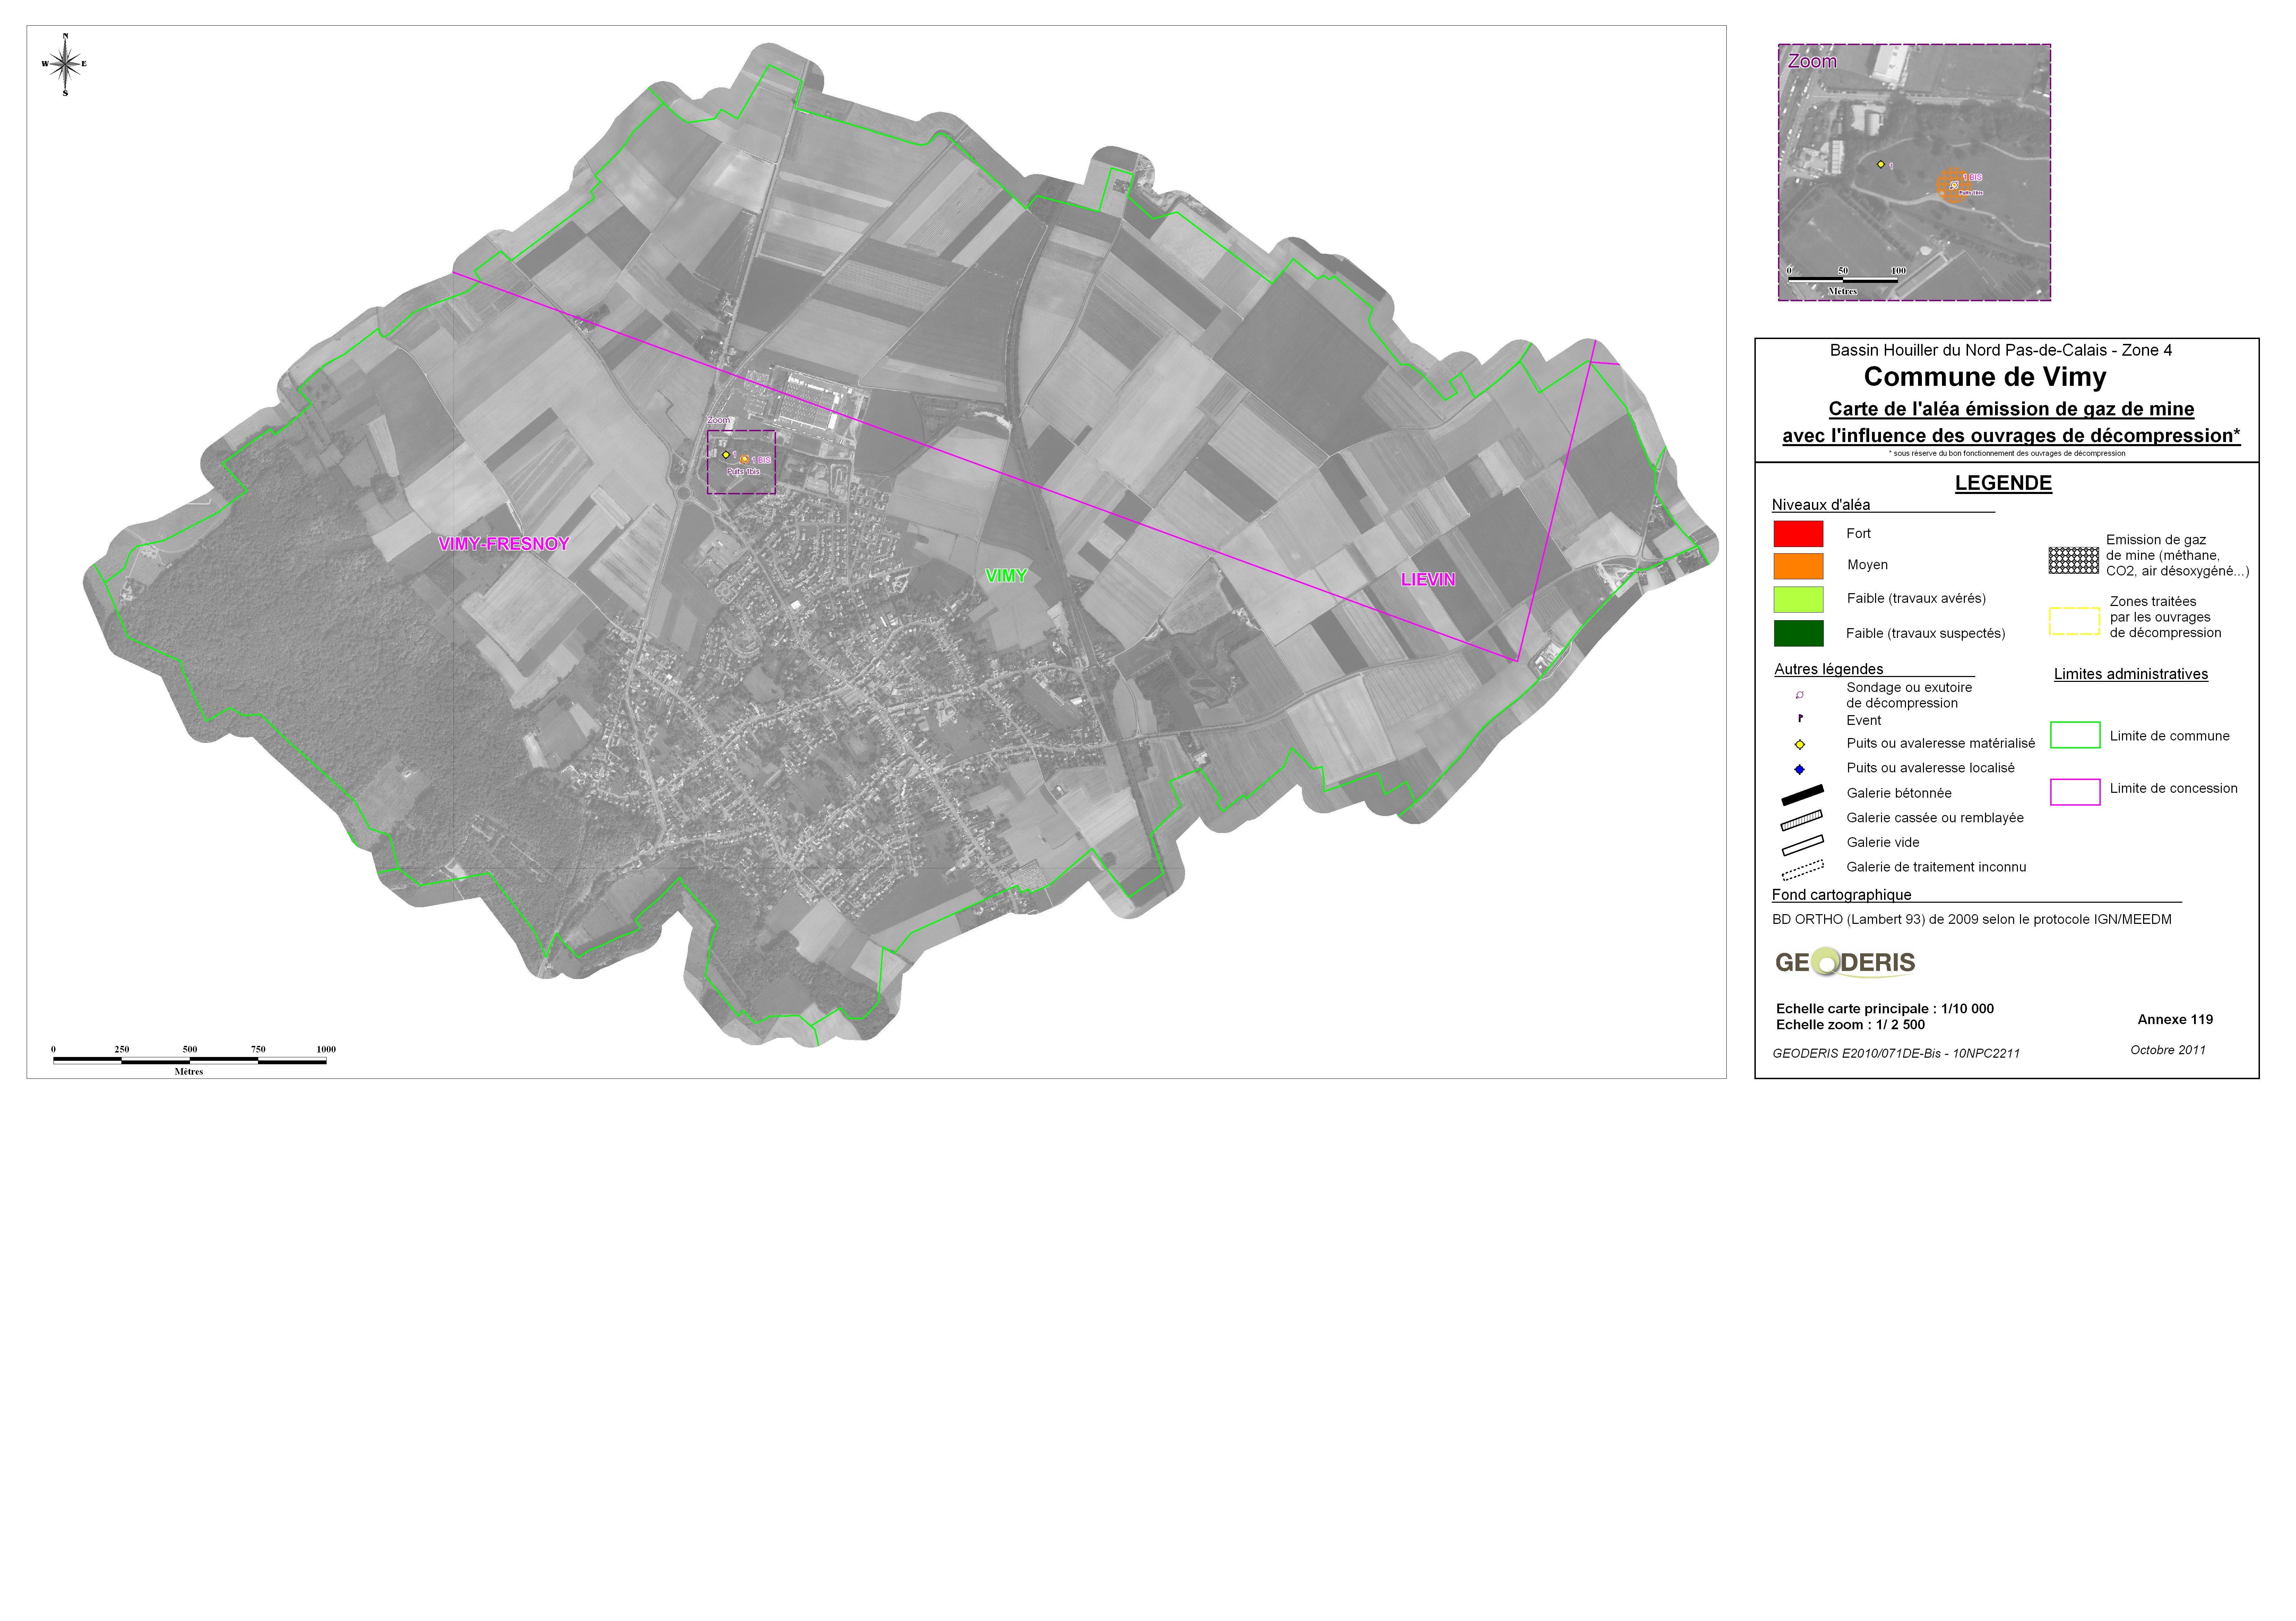
Task: Click the 'Niveaux d'aléa' heading
Action: point(1821,505)
